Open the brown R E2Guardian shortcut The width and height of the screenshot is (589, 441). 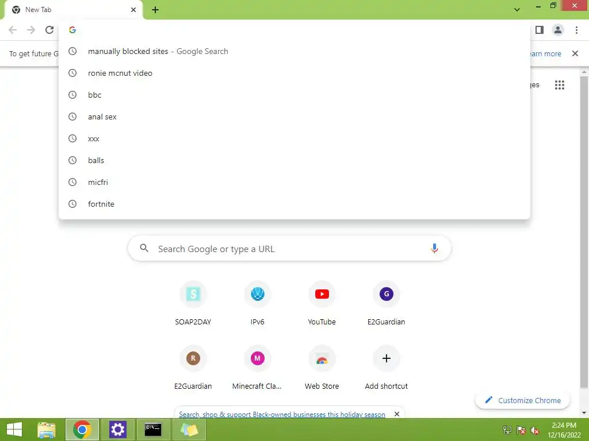click(x=193, y=367)
